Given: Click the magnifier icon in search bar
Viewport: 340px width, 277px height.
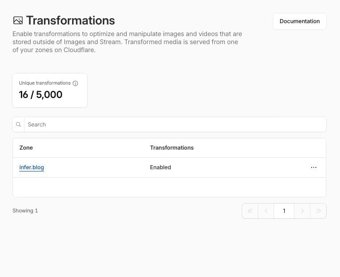Looking at the screenshot, I should coord(18,125).
